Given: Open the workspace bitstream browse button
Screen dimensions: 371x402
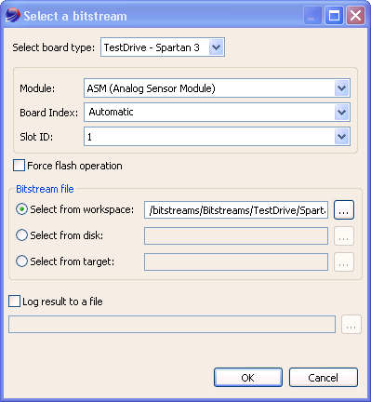Looking at the screenshot, I should [344, 210].
